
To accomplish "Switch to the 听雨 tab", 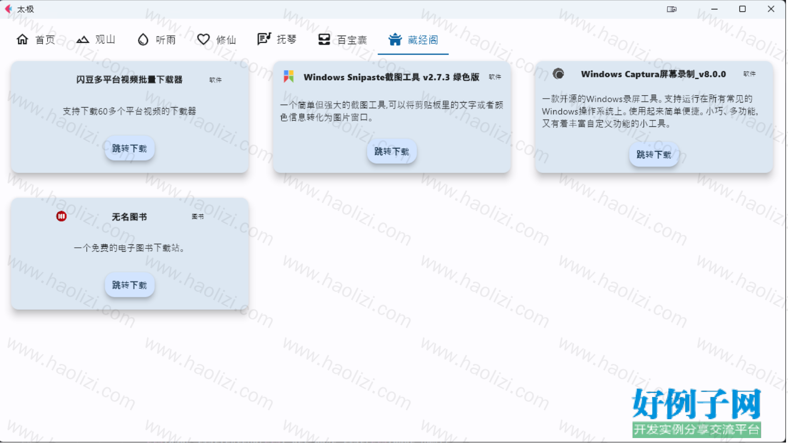I will [x=157, y=40].
